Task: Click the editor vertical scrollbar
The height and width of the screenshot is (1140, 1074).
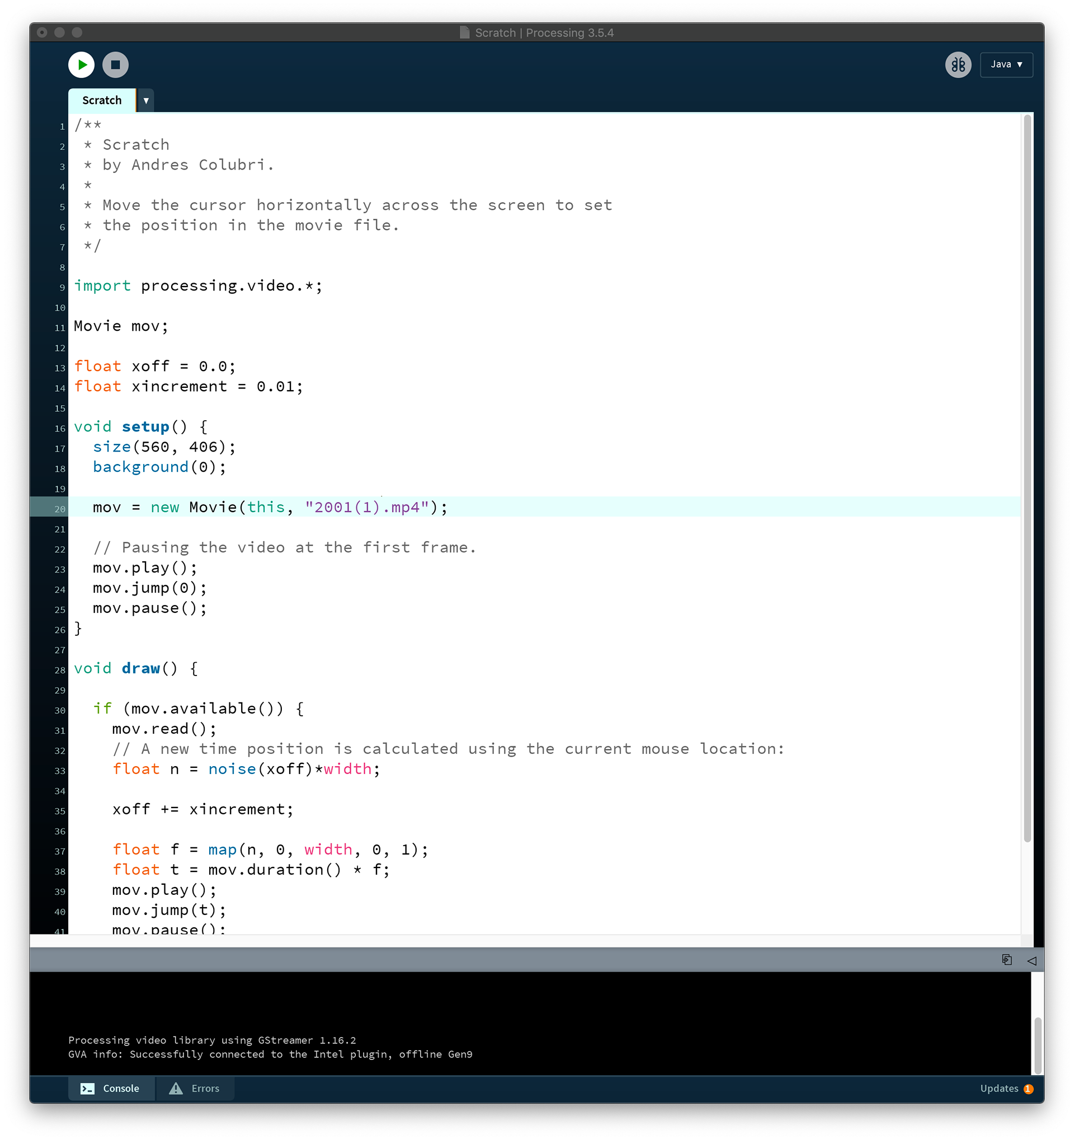Action: click(1027, 478)
